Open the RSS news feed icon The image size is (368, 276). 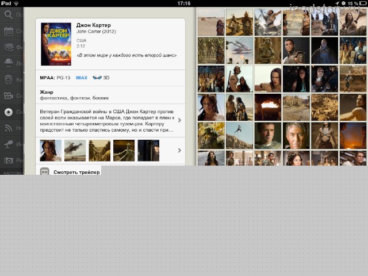click(9, 128)
